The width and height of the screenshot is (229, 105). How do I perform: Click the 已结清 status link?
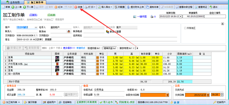52,15
